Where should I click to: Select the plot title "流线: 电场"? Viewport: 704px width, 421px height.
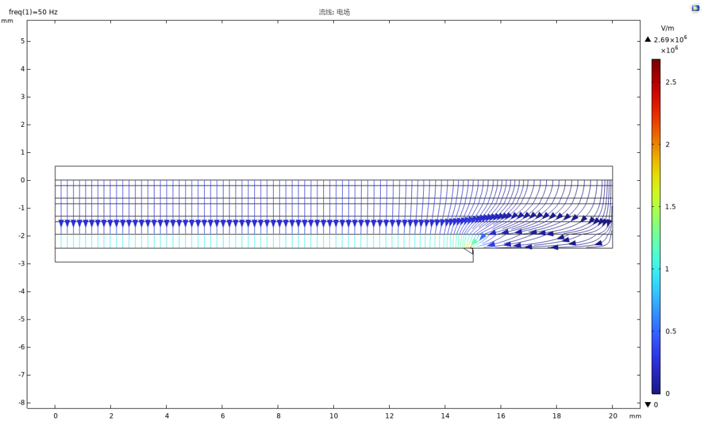point(334,12)
